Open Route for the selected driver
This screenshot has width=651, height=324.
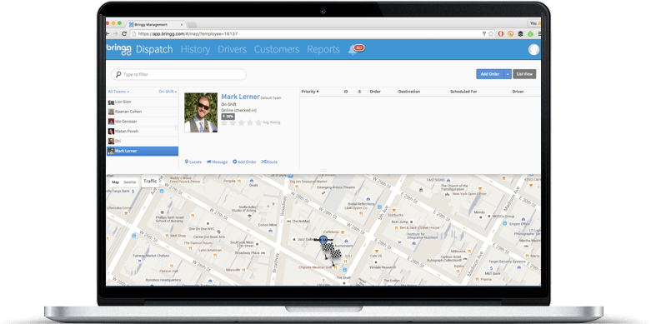[269, 162]
